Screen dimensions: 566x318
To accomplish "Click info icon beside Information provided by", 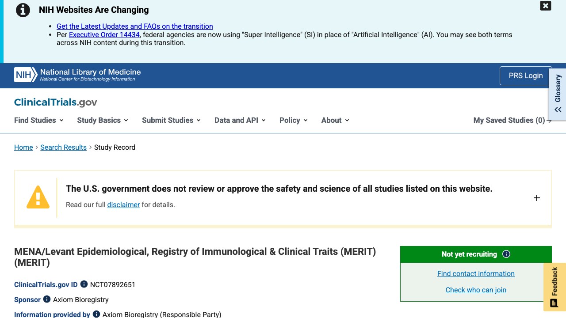I will [96, 314].
